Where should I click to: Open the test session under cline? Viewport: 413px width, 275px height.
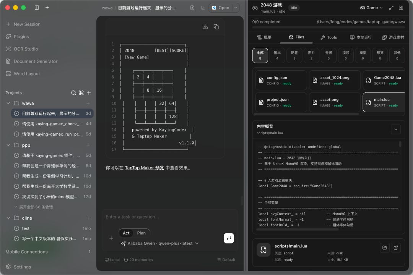click(52, 228)
